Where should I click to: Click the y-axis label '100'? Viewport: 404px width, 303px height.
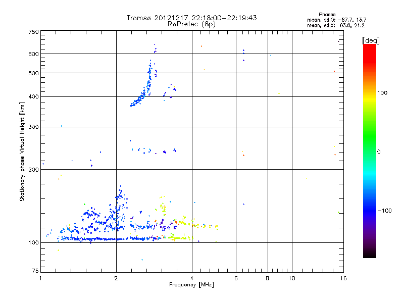[x=33, y=243]
